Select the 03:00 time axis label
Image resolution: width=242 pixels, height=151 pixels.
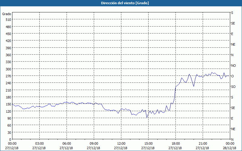39,144
